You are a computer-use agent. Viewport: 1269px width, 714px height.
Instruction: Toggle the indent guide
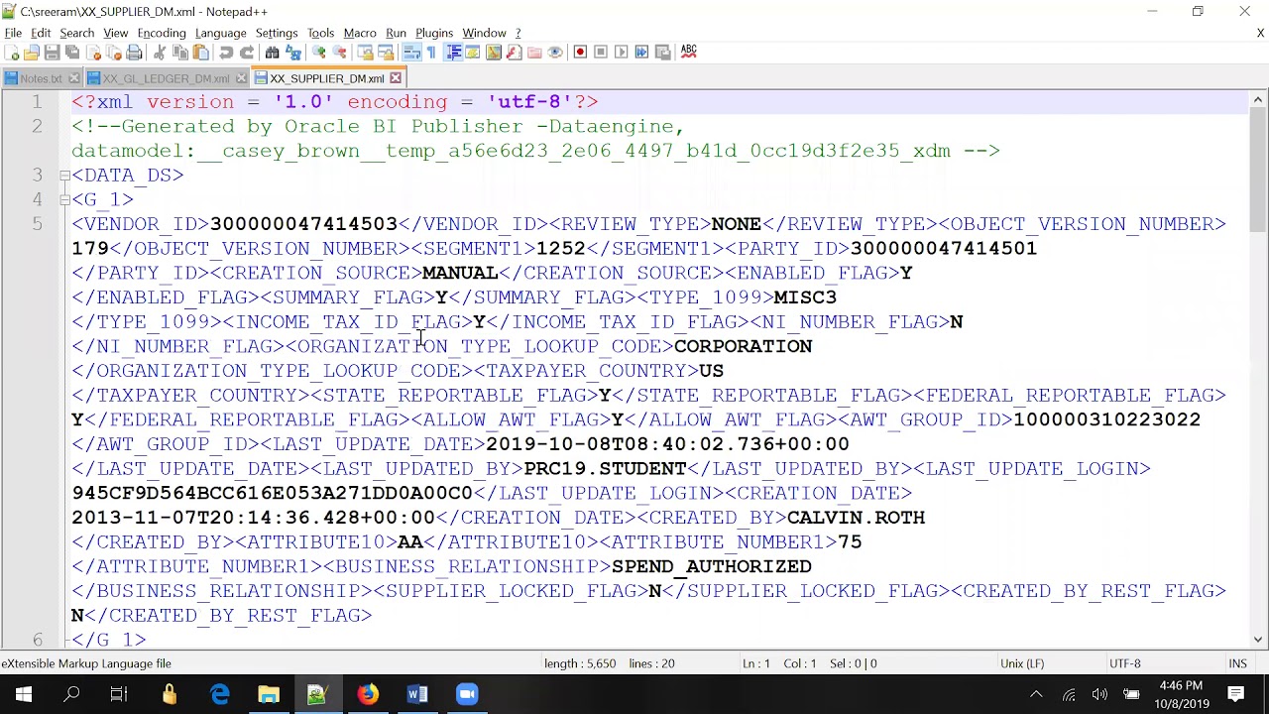tap(454, 52)
